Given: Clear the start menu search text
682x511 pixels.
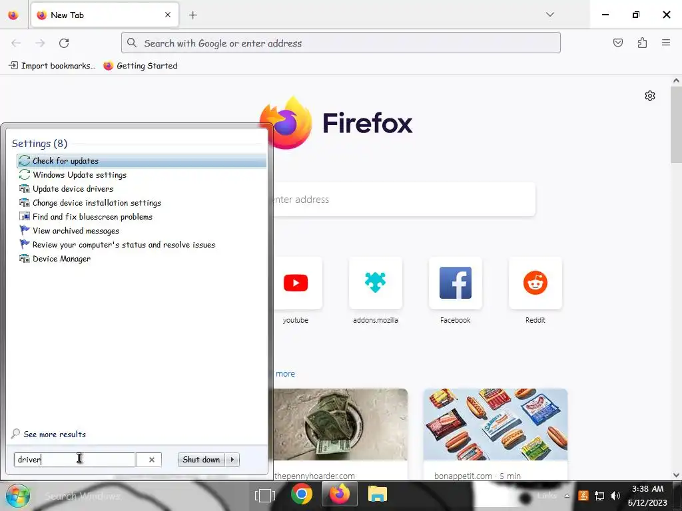Looking at the screenshot, I should [151, 460].
